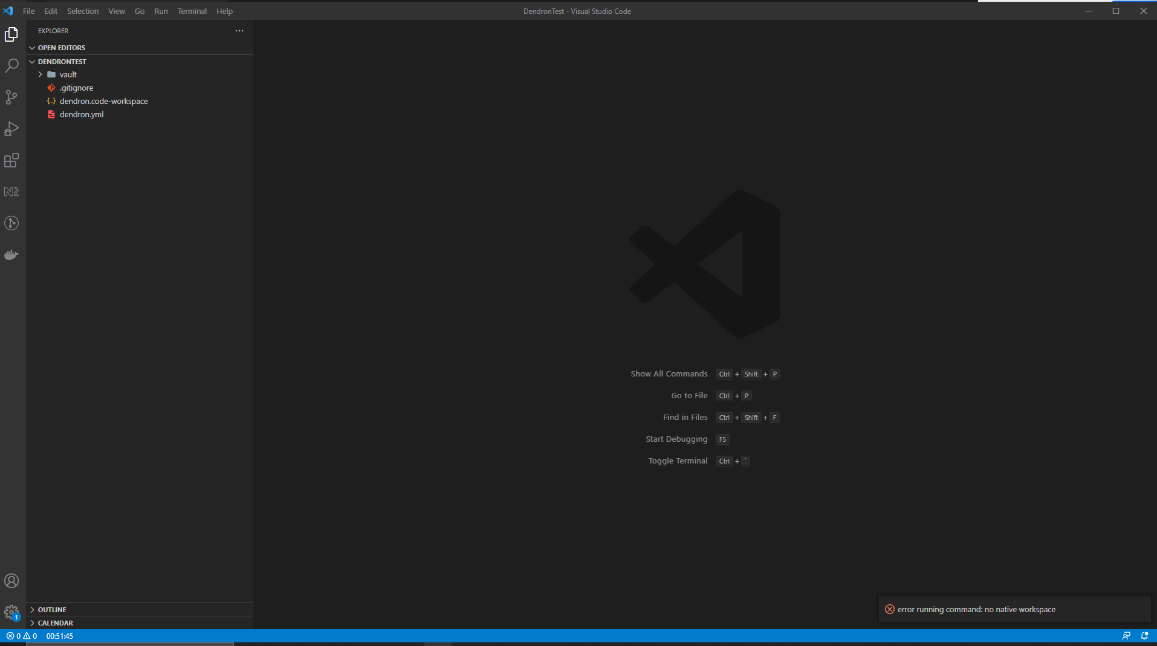
Task: Expand the CALENDAR panel
Action: [54, 622]
